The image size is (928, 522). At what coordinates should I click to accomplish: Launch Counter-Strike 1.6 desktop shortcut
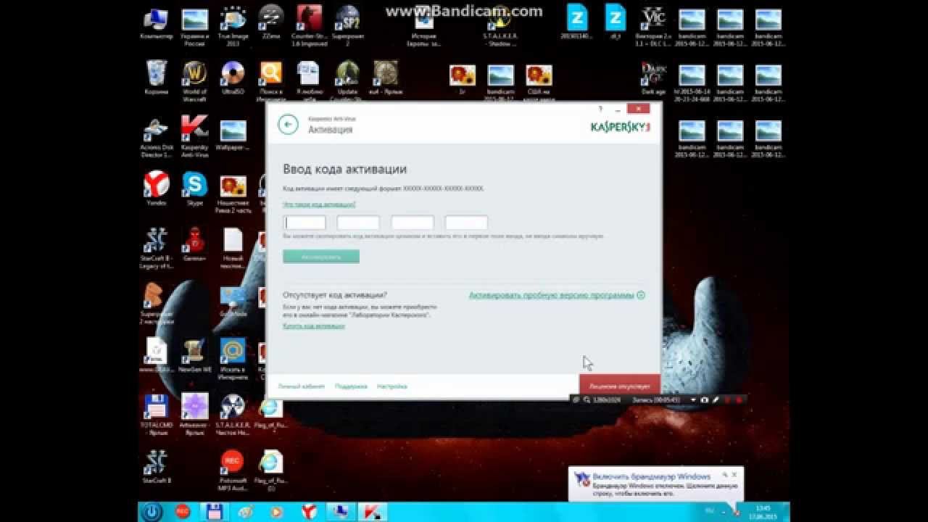[310, 27]
